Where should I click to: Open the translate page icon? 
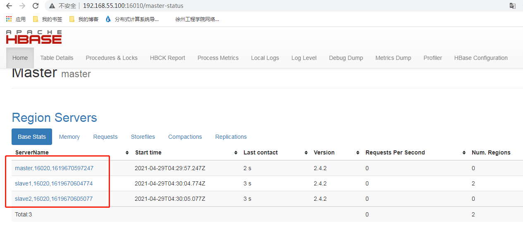513,6
